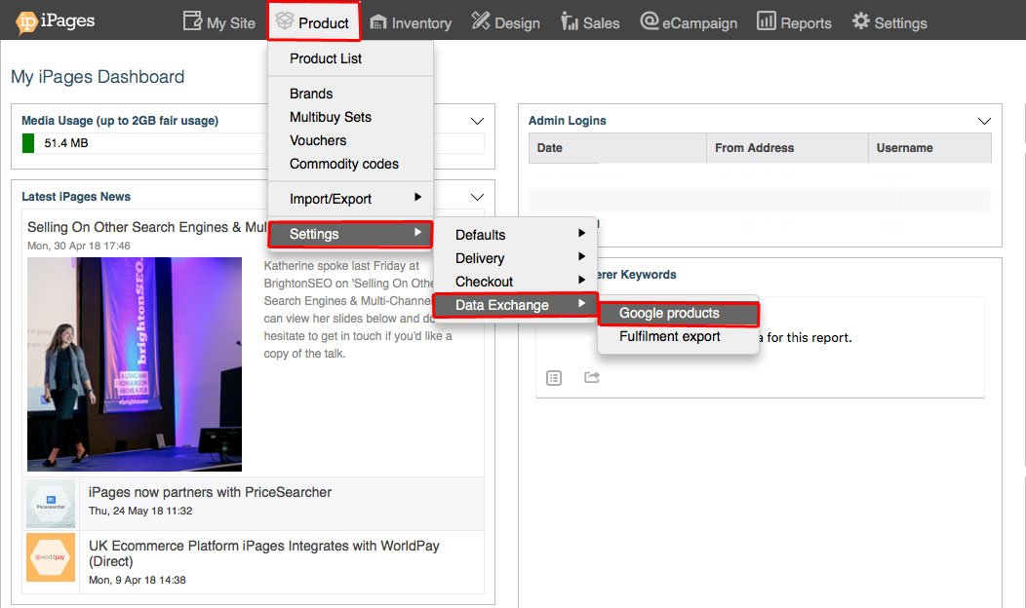Open the Design menu
1026x608 pixels.
point(506,22)
